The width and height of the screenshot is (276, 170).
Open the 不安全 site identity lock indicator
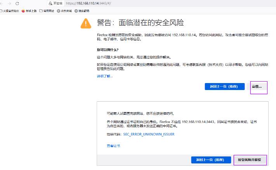pos(56,3)
